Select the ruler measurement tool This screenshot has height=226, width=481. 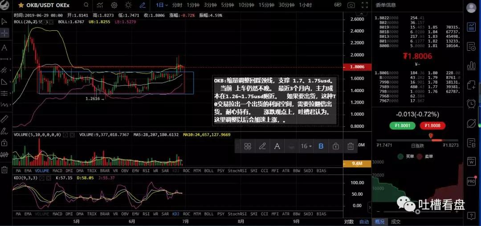(4, 119)
